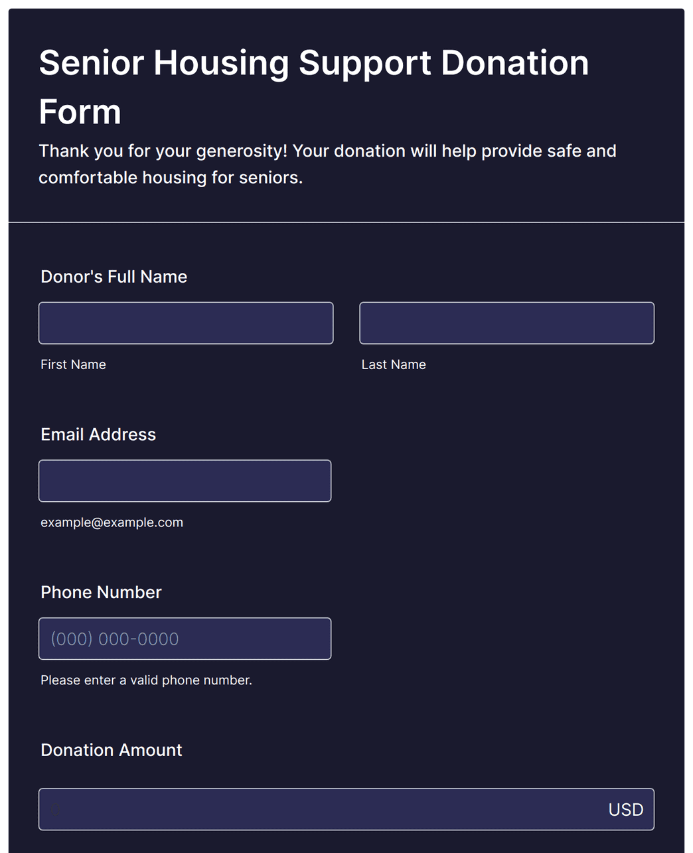Click the Phone Number field with (000) placeholder
Image resolution: width=693 pixels, height=853 pixels.
tap(185, 639)
